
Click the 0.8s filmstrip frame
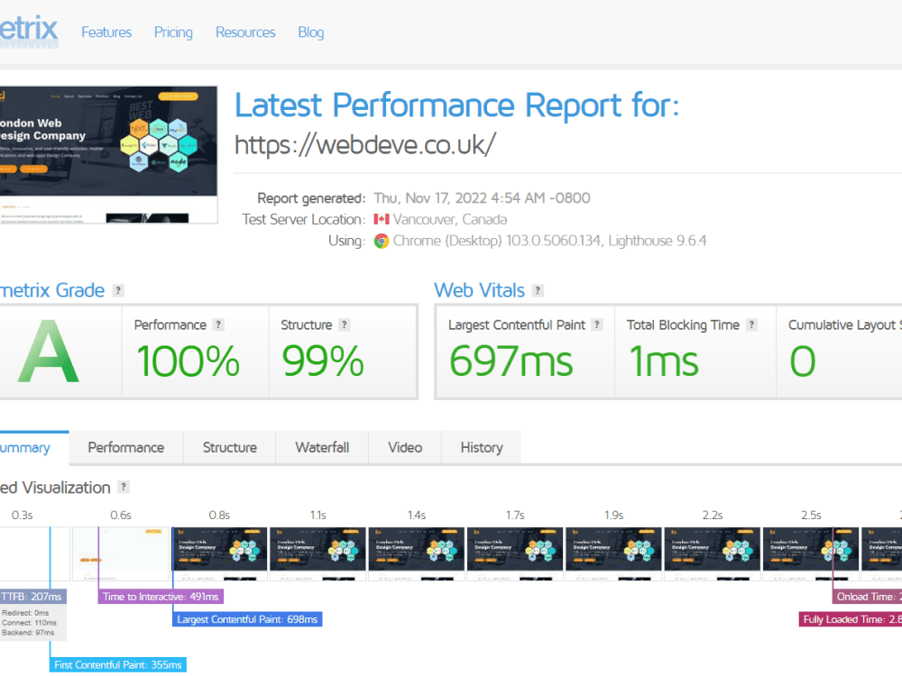tap(220, 553)
